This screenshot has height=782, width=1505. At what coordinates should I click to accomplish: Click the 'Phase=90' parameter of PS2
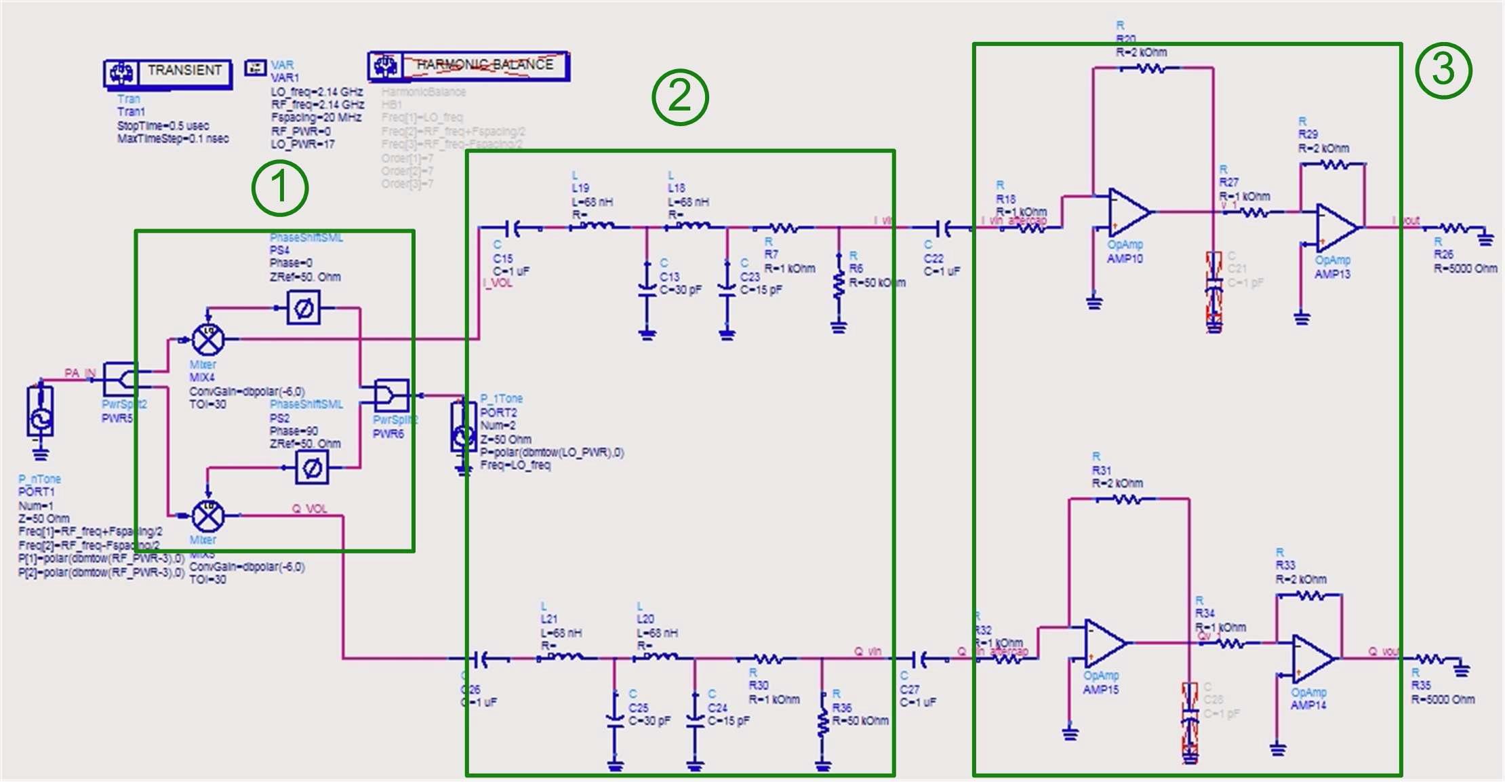click(x=294, y=431)
